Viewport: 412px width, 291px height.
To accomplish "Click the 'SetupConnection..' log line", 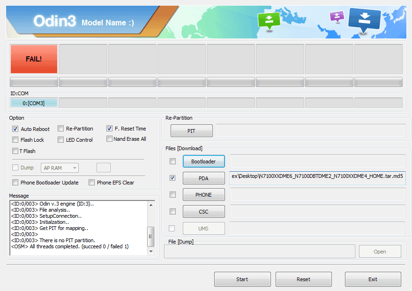I will point(46,216).
